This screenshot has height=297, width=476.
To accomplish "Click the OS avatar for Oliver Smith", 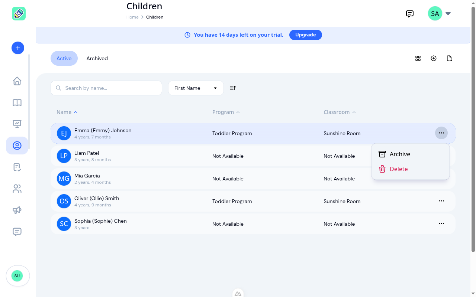I will [64, 201].
